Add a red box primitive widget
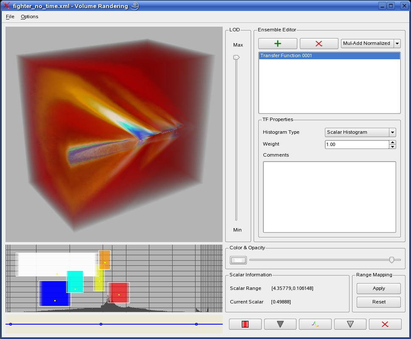The height and width of the screenshot is (339, 411). pyautogui.click(x=245, y=324)
